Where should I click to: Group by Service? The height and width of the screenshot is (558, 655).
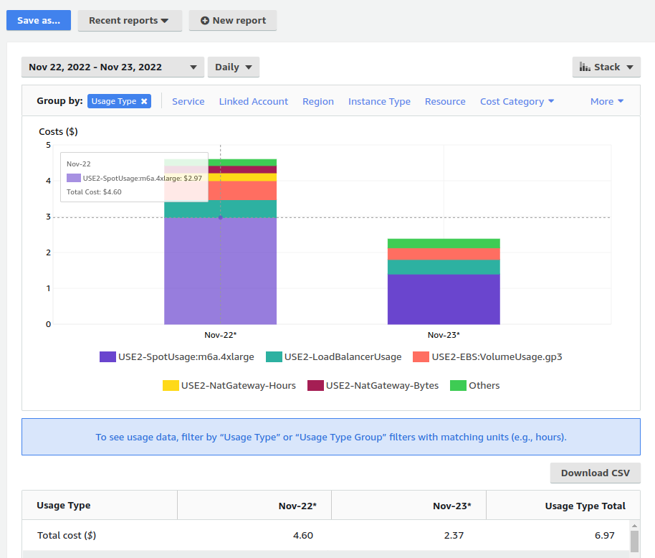(x=188, y=102)
